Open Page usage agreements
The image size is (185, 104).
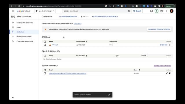pos(25,41)
